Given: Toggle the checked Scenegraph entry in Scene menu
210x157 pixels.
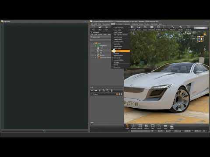Looking at the screenshot, I should pyautogui.click(x=117, y=58).
